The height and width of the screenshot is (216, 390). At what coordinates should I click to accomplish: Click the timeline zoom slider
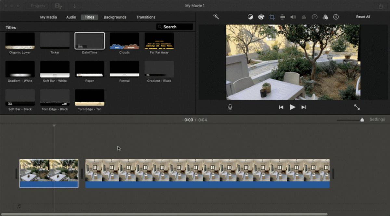pos(362,120)
